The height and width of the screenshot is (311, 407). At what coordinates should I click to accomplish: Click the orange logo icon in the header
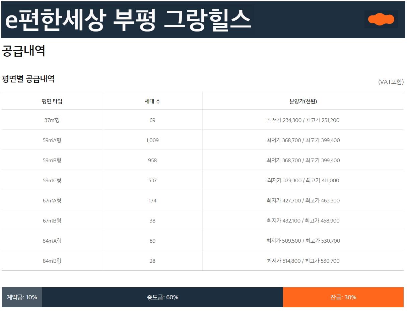[x=381, y=19]
